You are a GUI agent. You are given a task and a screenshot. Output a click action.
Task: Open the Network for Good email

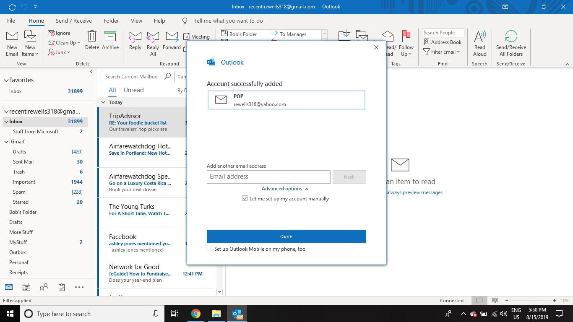(x=157, y=273)
